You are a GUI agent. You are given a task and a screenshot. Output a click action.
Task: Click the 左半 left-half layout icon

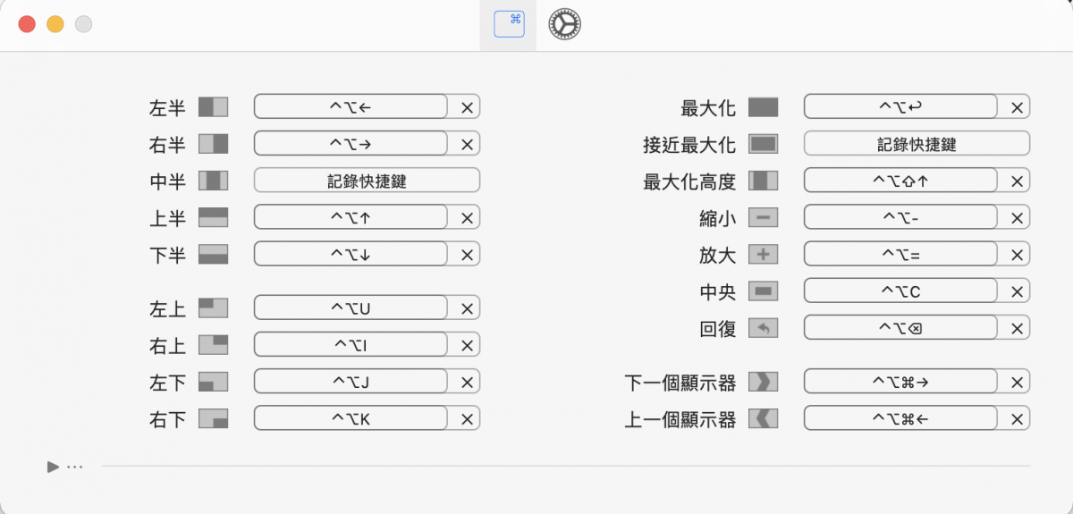(213, 107)
